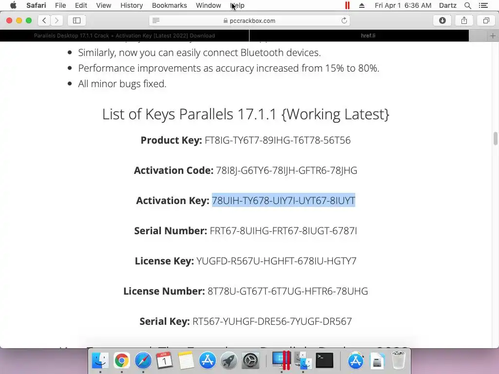Open the Edit menu
The width and height of the screenshot is (499, 374).
(x=81, y=5)
